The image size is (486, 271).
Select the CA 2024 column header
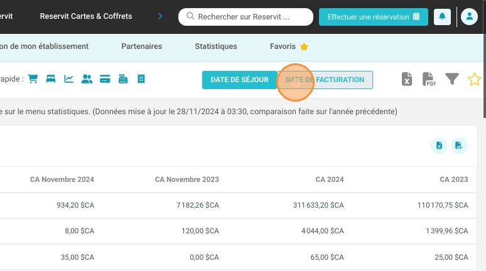coord(330,179)
